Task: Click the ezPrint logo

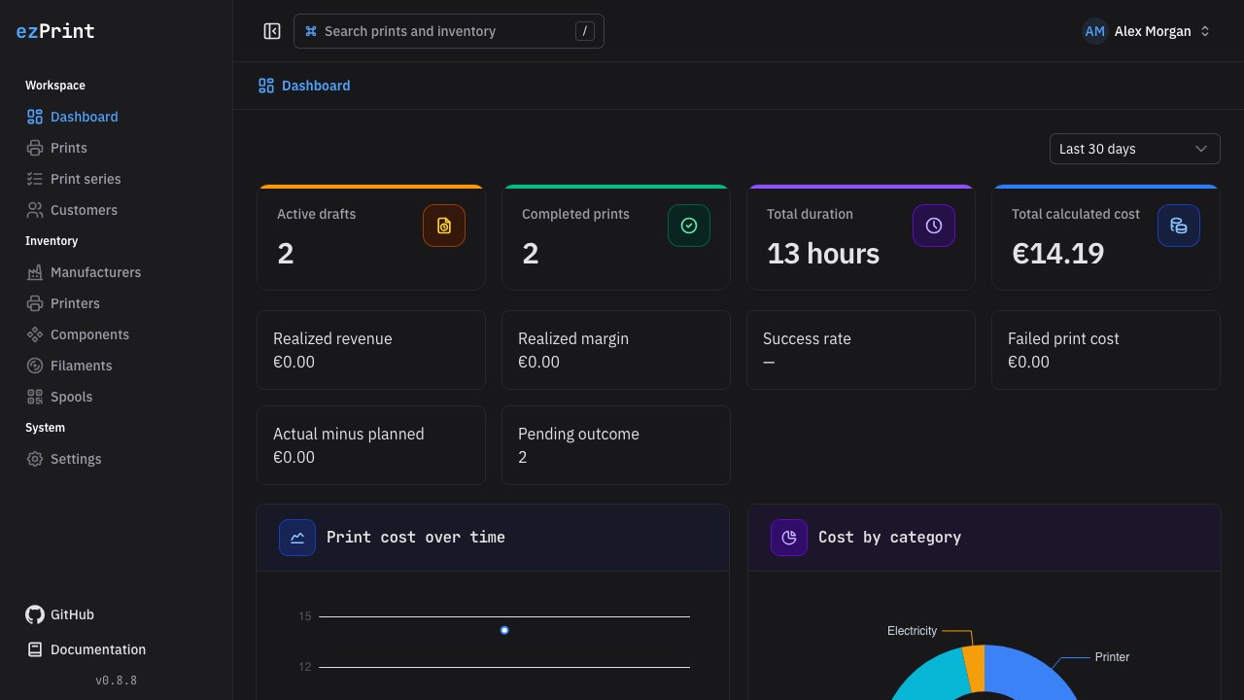Action: click(55, 31)
